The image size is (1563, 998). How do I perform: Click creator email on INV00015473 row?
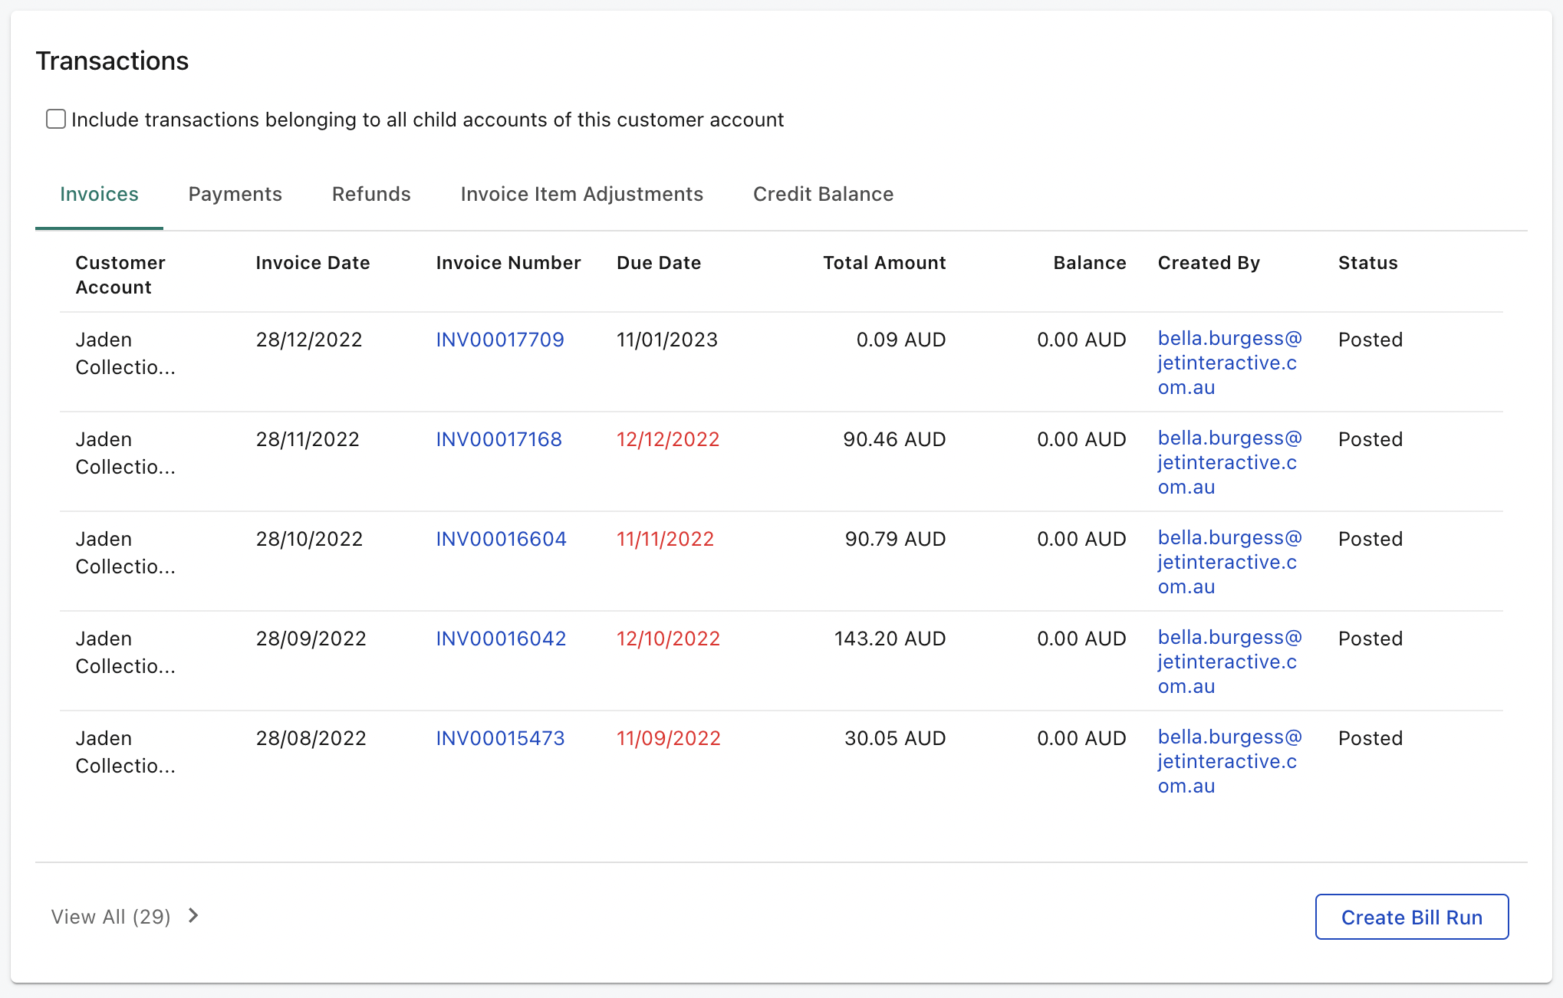pos(1230,761)
